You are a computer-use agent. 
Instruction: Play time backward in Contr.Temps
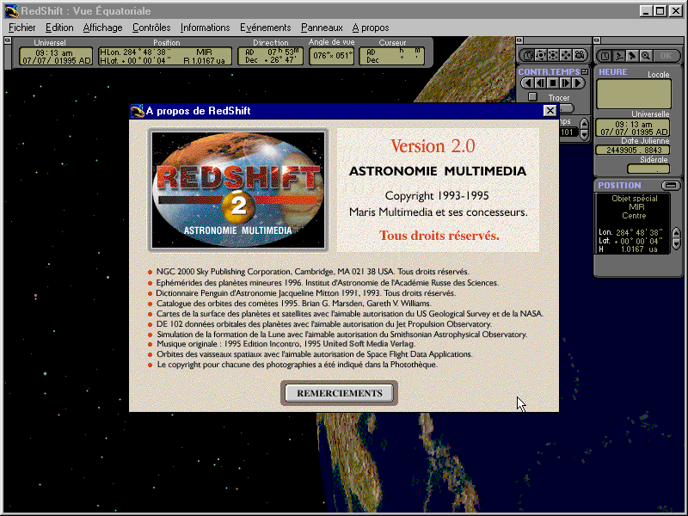point(528,83)
